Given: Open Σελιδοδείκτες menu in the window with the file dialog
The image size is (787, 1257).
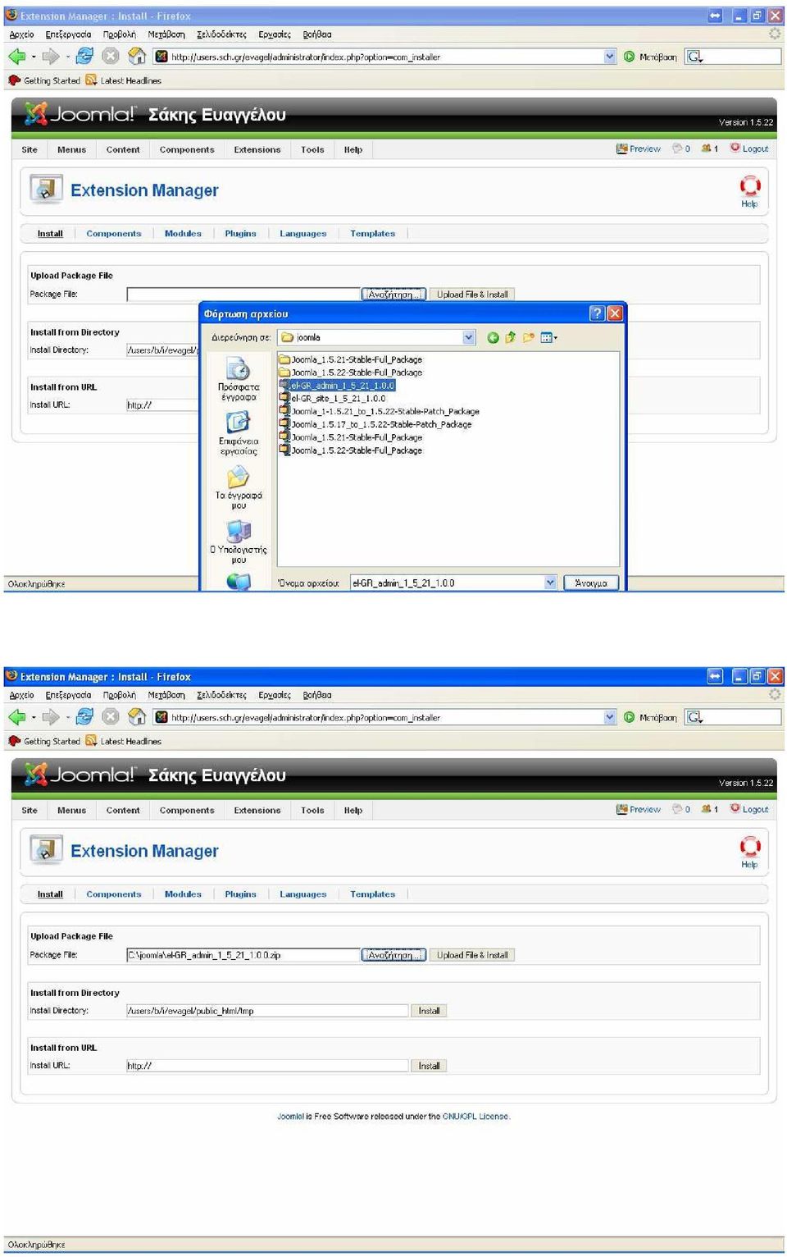Looking at the screenshot, I should click(221, 34).
